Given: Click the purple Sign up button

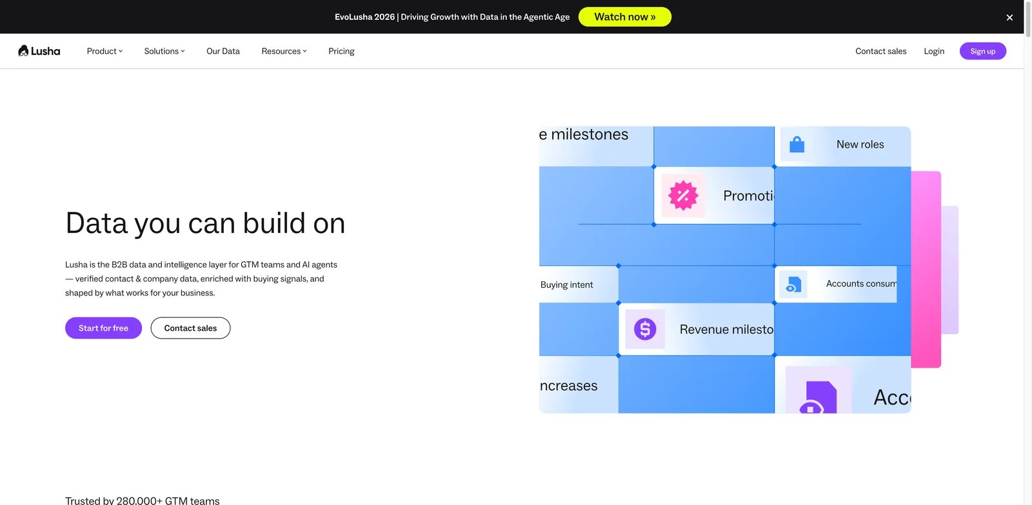Looking at the screenshot, I should [x=982, y=51].
